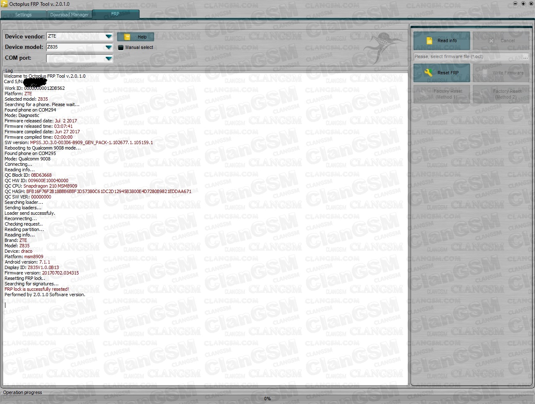Viewport: 535px width, 404px height.
Task: Click 'Firmware released date: Jul 2 2017' line
Action: point(41,121)
